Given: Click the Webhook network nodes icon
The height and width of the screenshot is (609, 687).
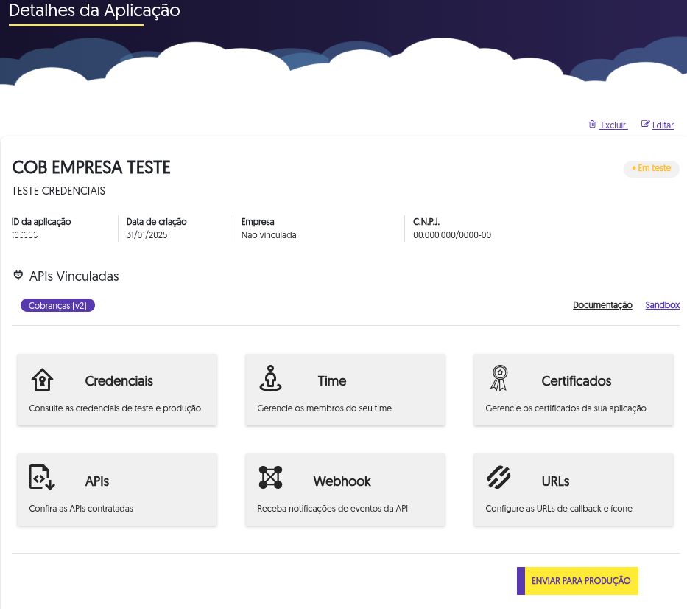Looking at the screenshot, I should click(270, 477).
